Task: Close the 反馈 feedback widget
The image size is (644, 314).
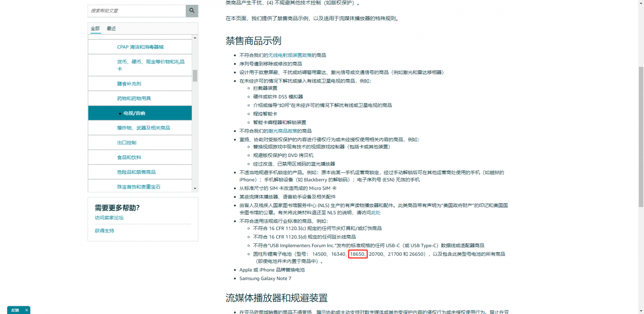Action: coord(26,310)
